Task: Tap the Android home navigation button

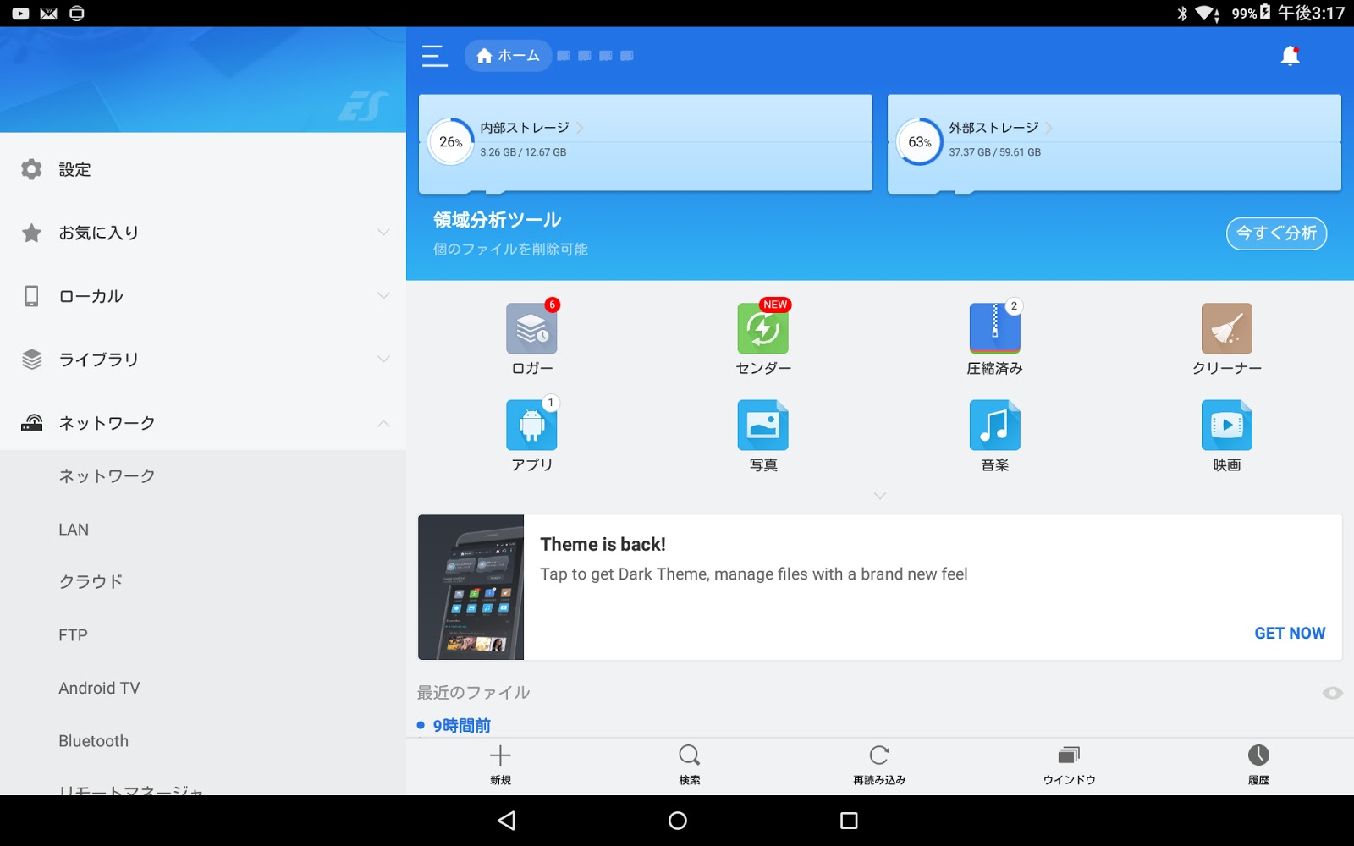Action: (x=678, y=821)
